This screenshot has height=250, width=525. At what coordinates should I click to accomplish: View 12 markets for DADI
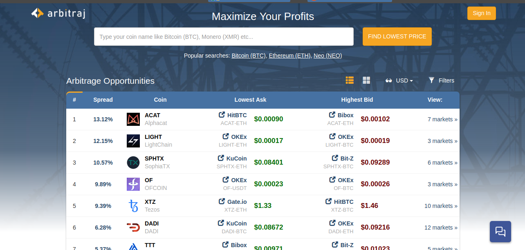click(441, 228)
